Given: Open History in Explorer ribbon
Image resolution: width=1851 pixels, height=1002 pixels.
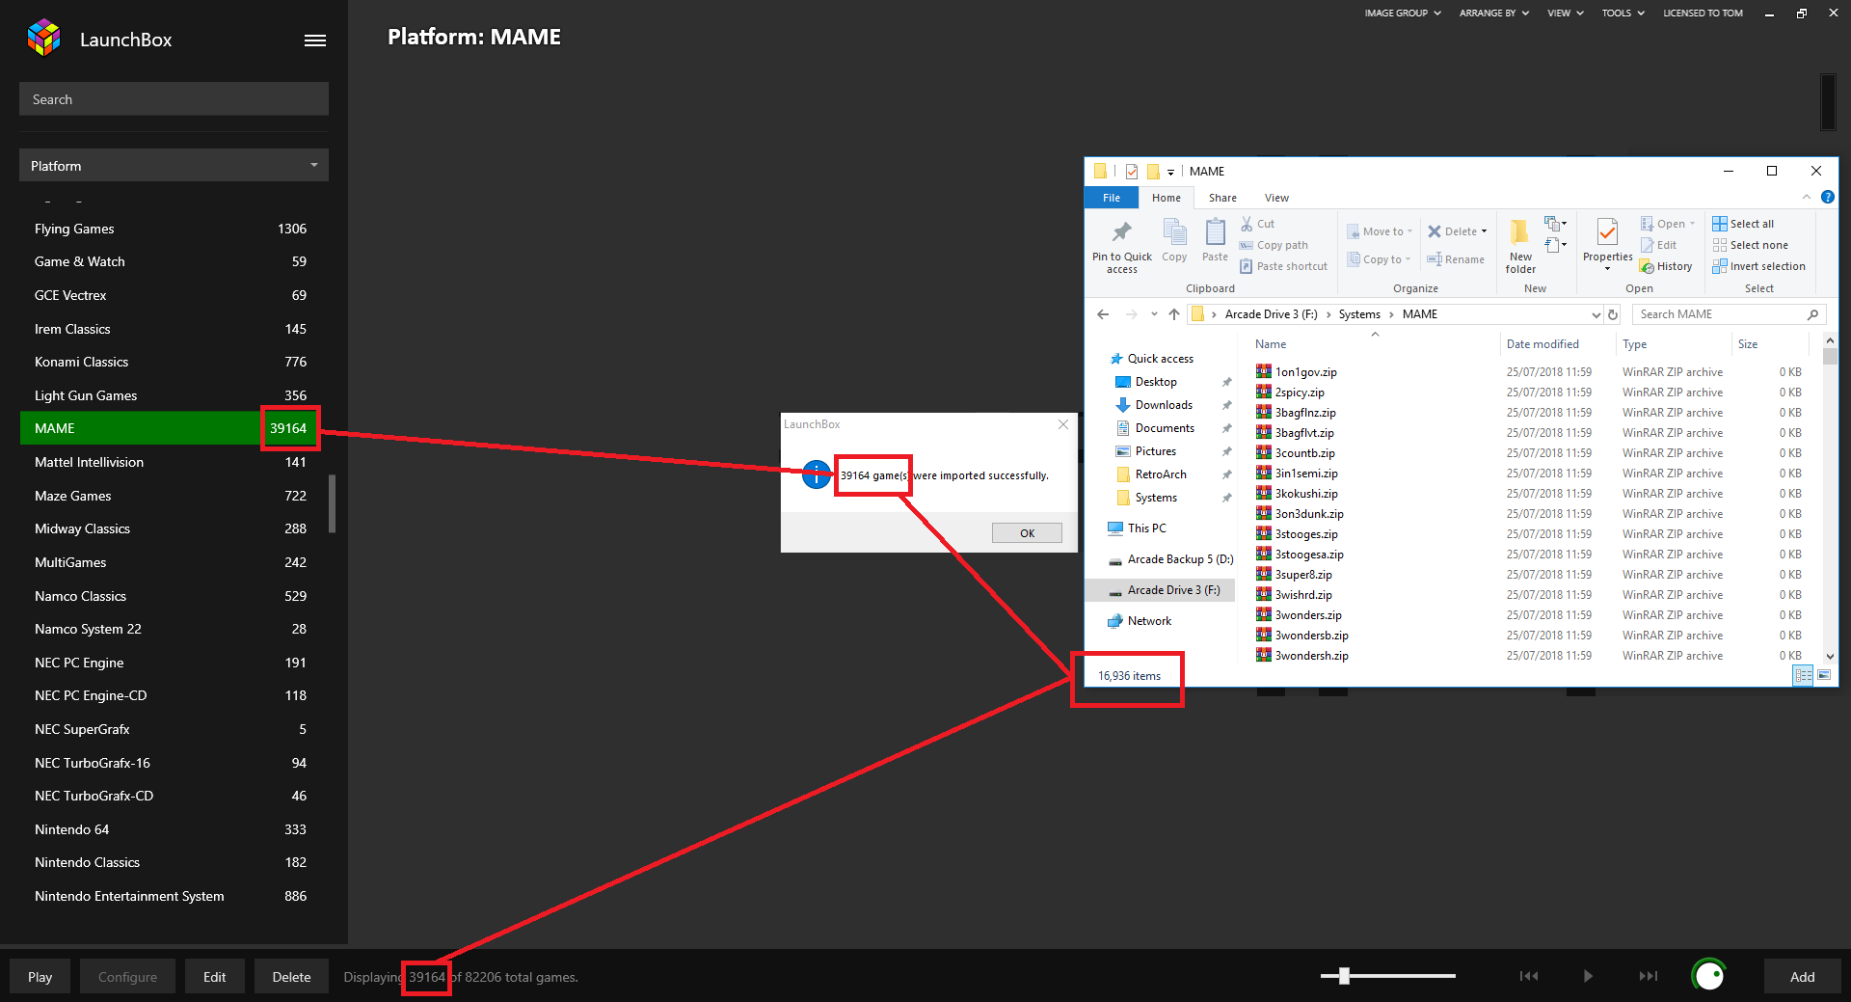Looking at the screenshot, I should [x=1667, y=266].
